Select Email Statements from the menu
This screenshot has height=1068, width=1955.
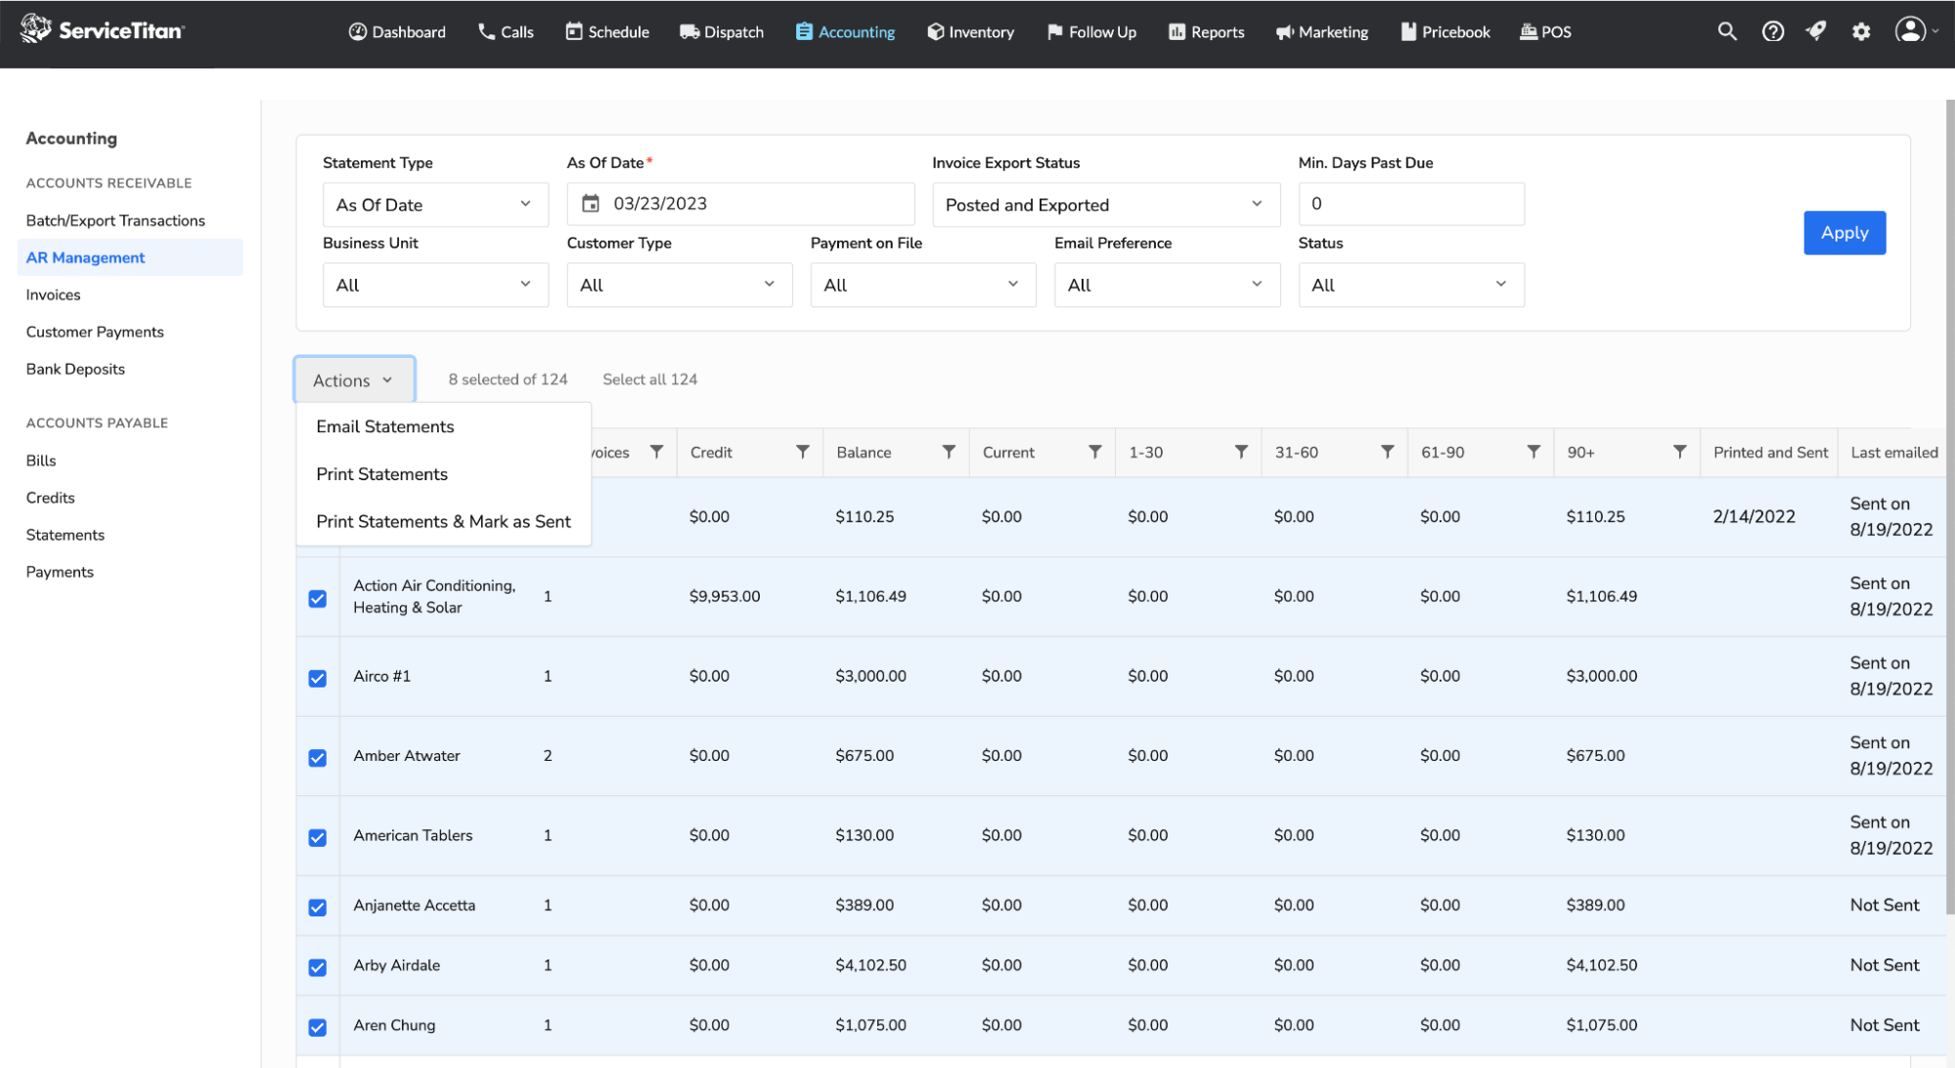(384, 426)
